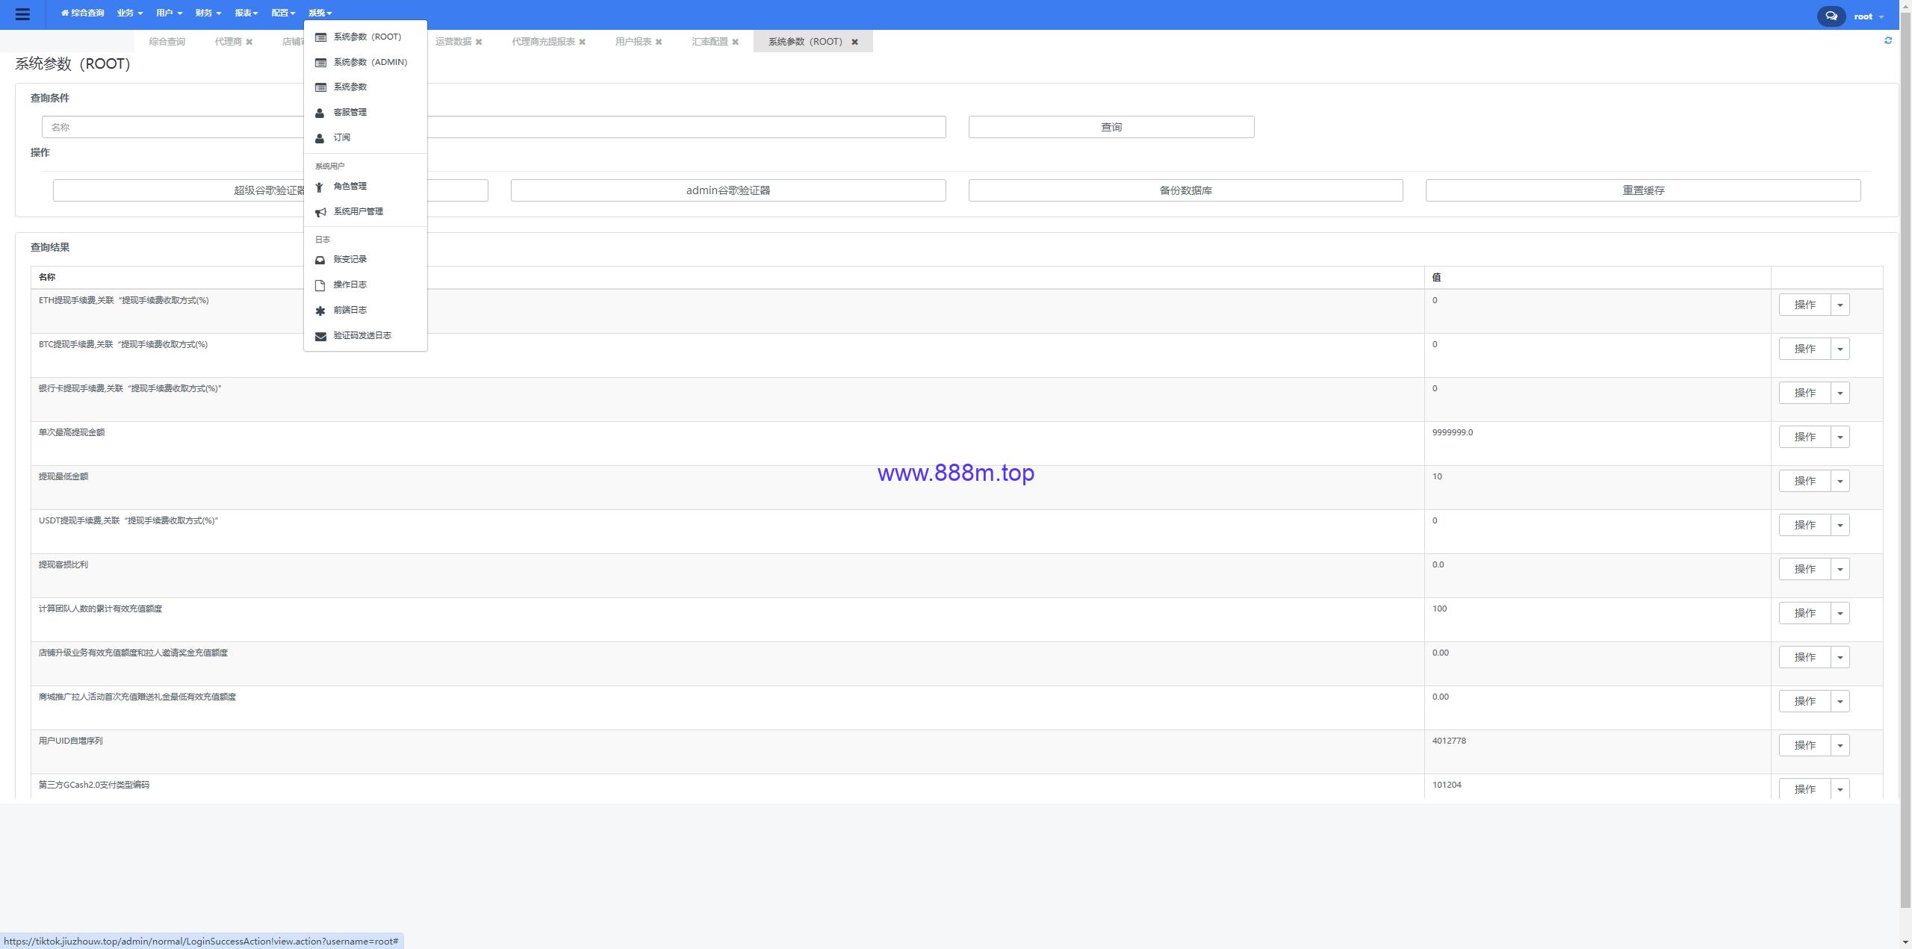This screenshot has height=949, width=1912.
Task: Click the 备份数据库 button
Action: (x=1186, y=190)
